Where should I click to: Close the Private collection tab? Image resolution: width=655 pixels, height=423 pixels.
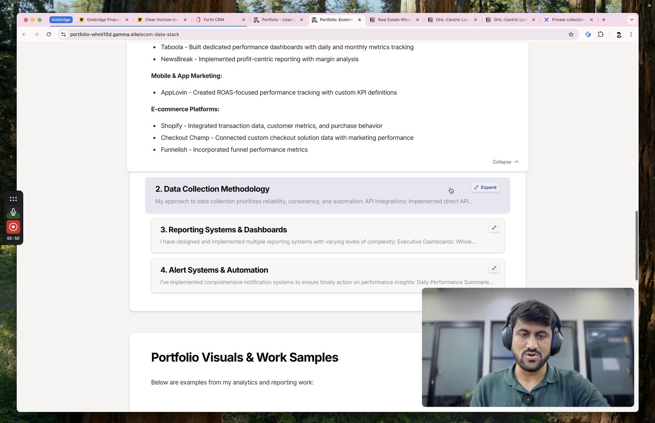click(591, 20)
